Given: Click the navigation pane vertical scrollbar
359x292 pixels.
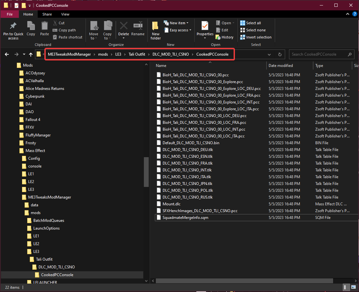Looking at the screenshot, I should tap(146, 172).
